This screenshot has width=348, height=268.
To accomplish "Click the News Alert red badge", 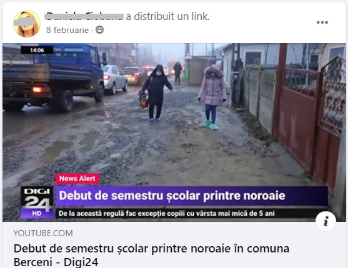I will (77, 178).
